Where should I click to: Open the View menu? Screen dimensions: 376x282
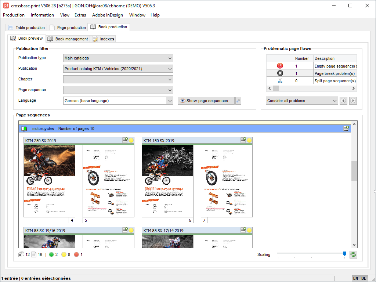pos(65,15)
